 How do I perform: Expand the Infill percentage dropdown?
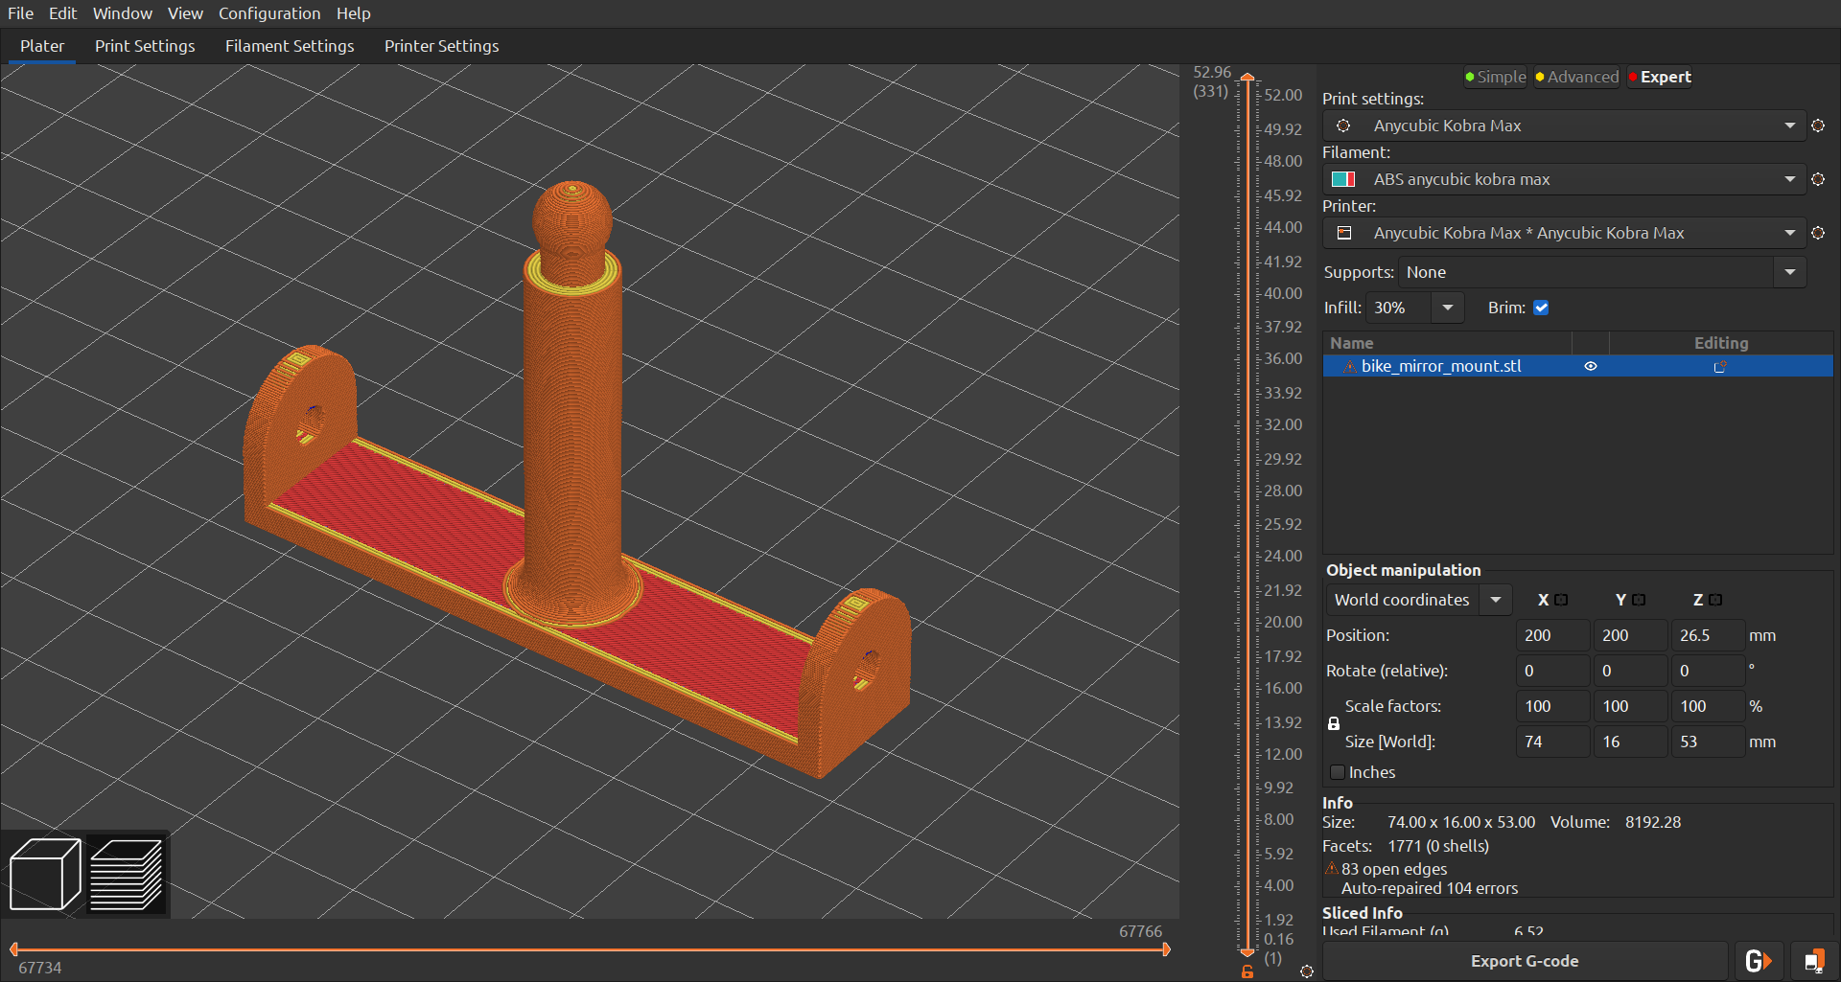tap(1447, 308)
